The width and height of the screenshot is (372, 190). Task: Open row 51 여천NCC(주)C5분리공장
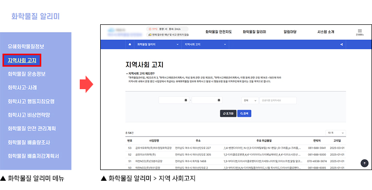(149, 161)
